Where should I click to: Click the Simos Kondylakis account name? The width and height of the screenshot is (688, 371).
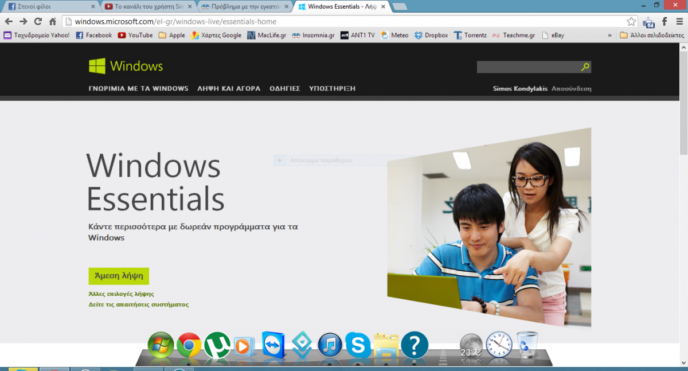[x=520, y=88]
